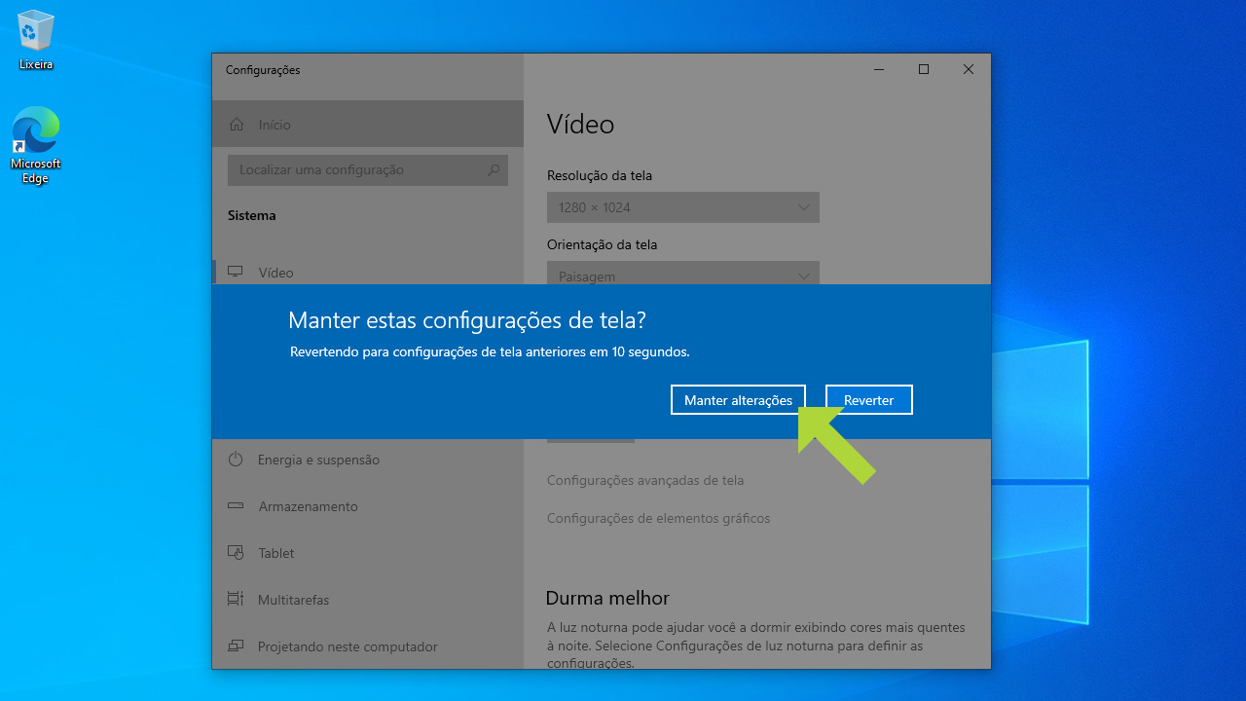Click the Tablet icon in sidebar
1246x701 pixels.
tap(236, 553)
